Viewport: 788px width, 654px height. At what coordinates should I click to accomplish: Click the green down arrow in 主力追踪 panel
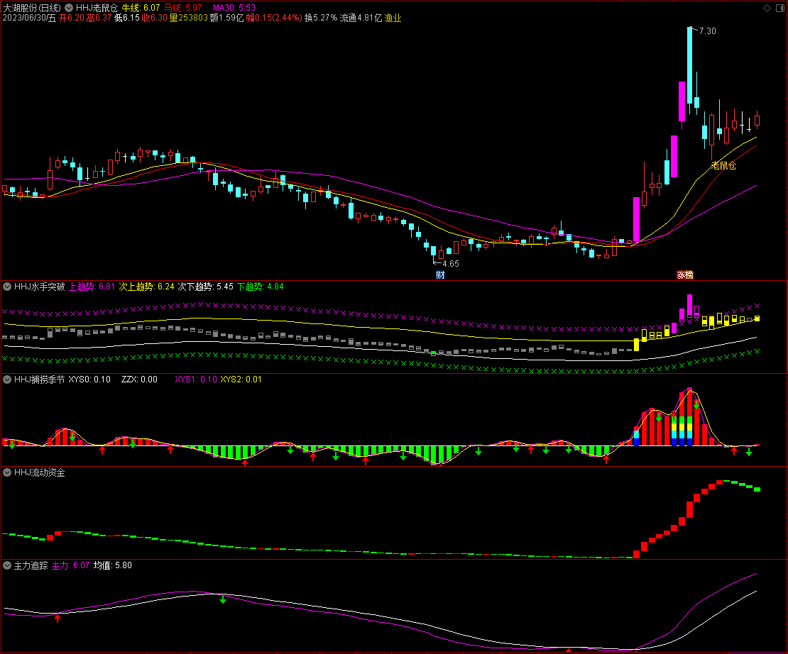(x=223, y=599)
